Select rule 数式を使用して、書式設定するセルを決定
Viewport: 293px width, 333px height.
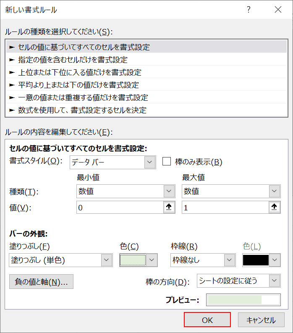point(146,110)
